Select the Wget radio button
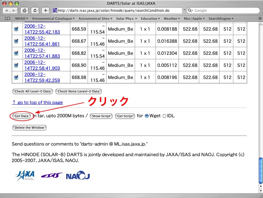 pyautogui.click(x=147, y=116)
